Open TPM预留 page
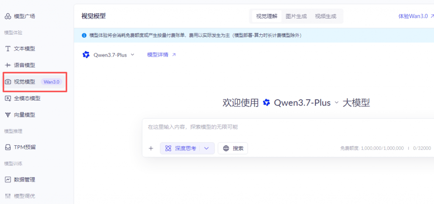 coord(25,147)
